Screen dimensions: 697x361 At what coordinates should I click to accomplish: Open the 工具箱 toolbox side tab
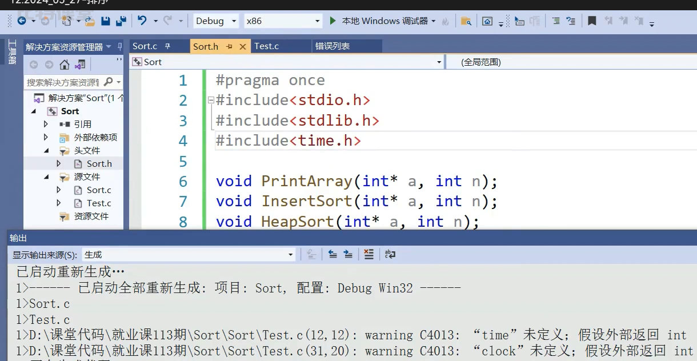[x=11, y=51]
